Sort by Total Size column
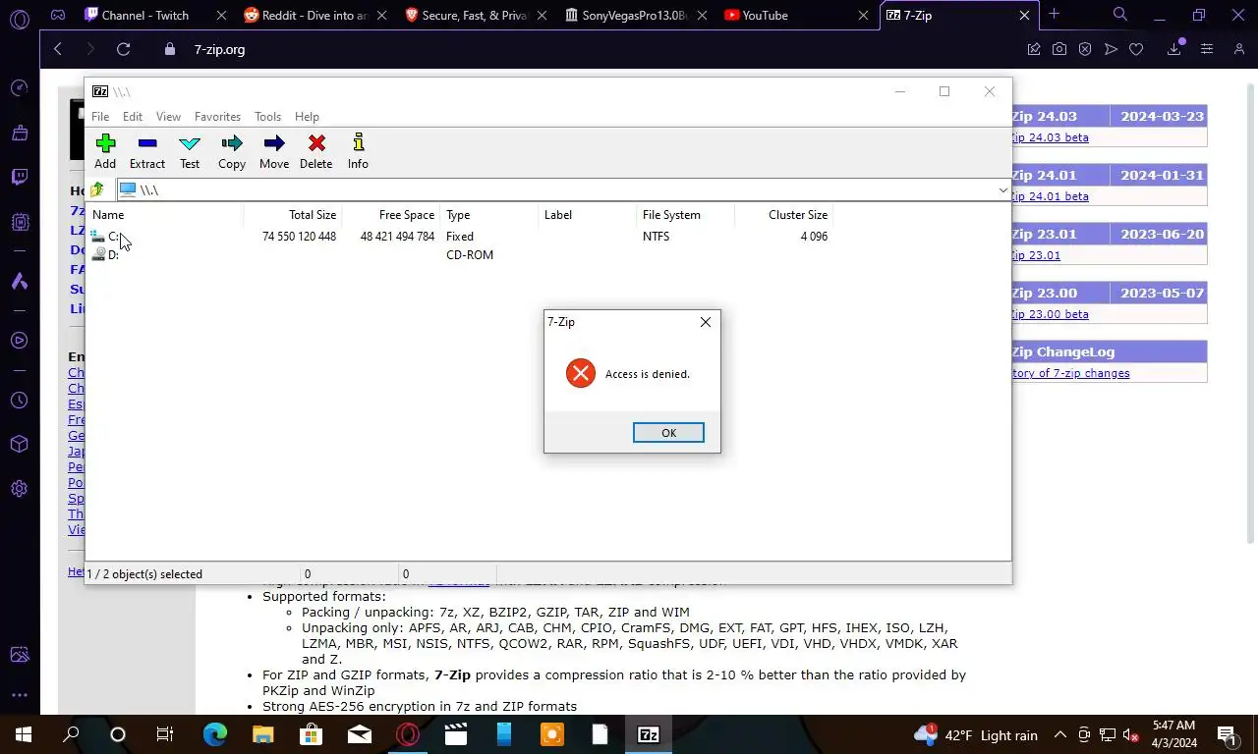Image resolution: width=1258 pixels, height=754 pixels. [x=292, y=215]
